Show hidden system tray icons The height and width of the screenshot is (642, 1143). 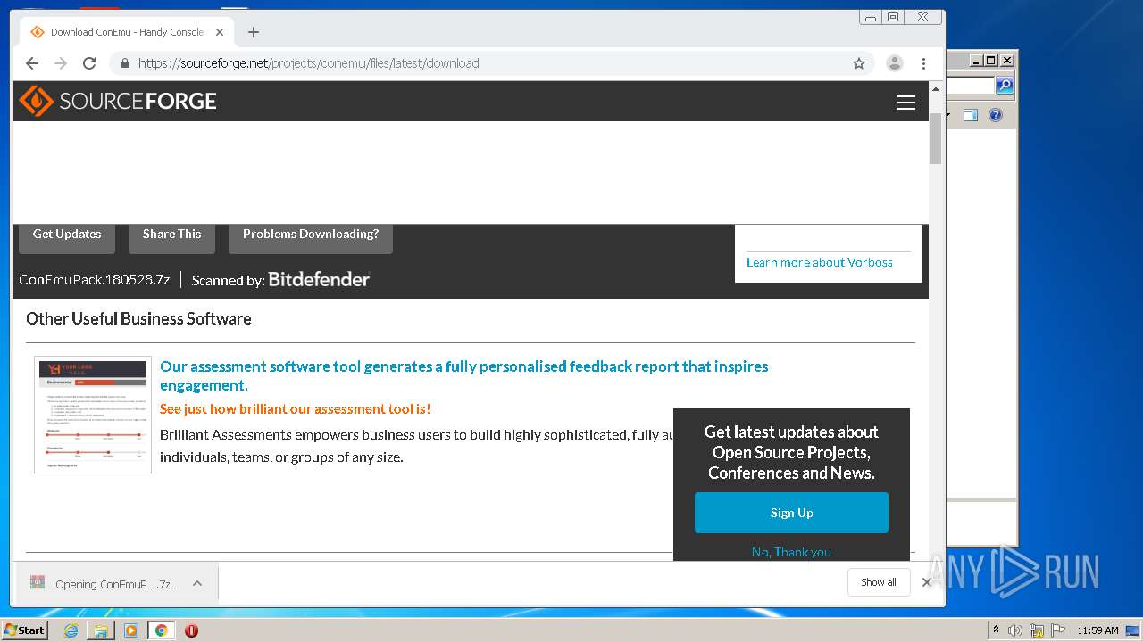996,630
